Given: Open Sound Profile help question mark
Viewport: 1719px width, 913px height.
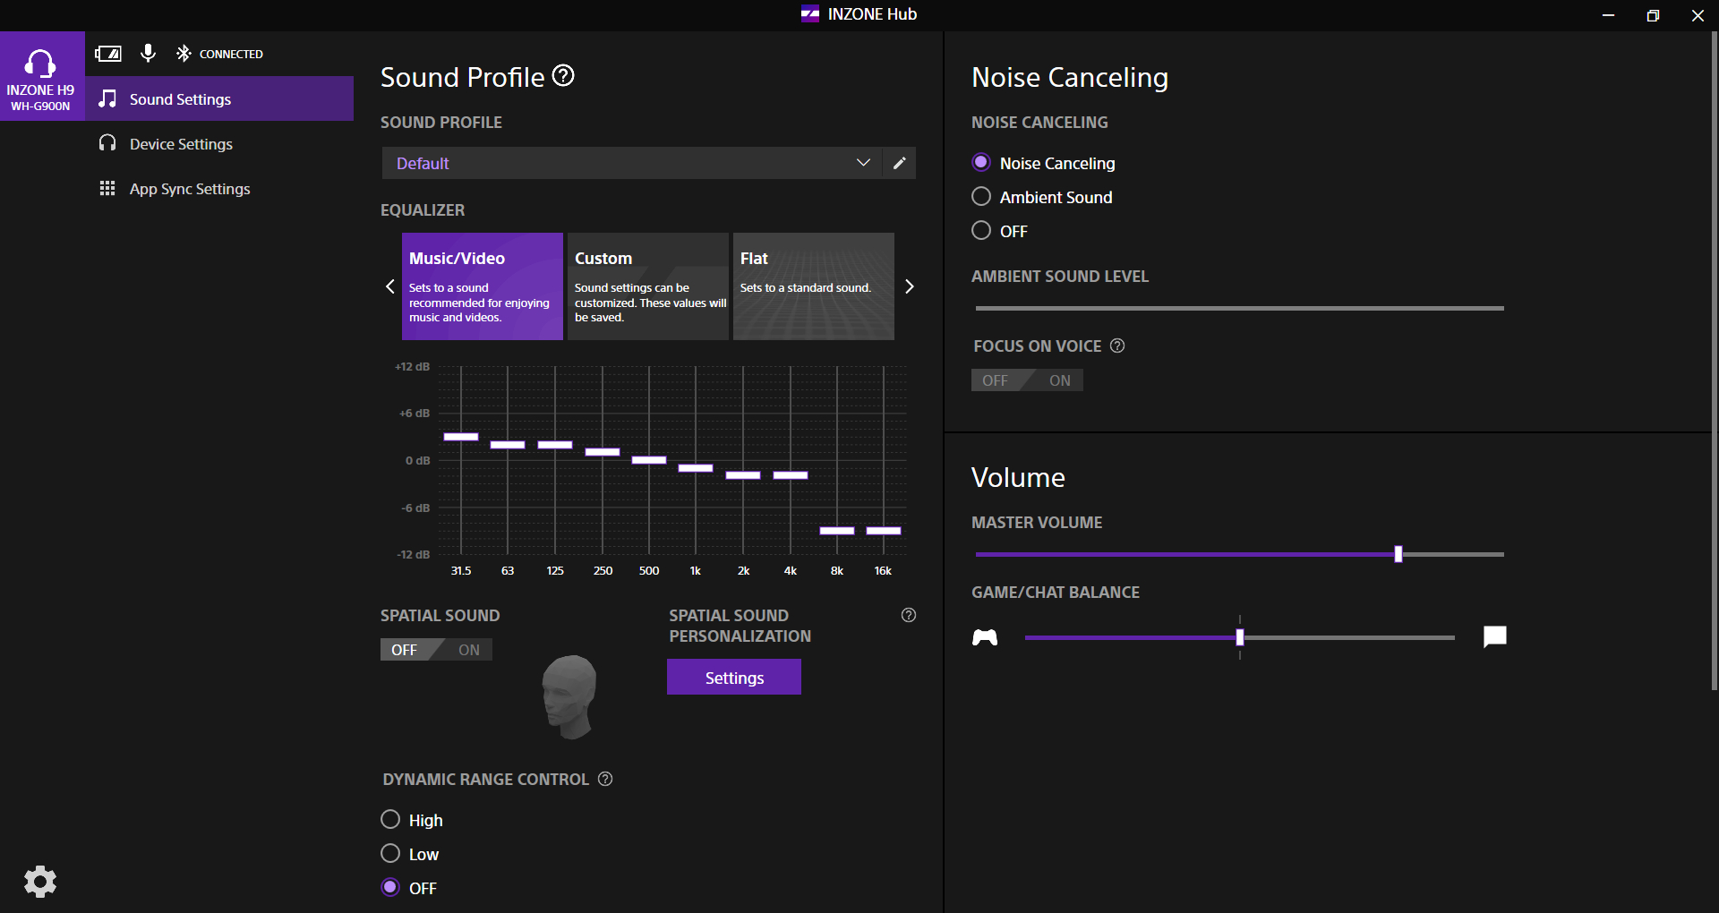Looking at the screenshot, I should tap(563, 76).
